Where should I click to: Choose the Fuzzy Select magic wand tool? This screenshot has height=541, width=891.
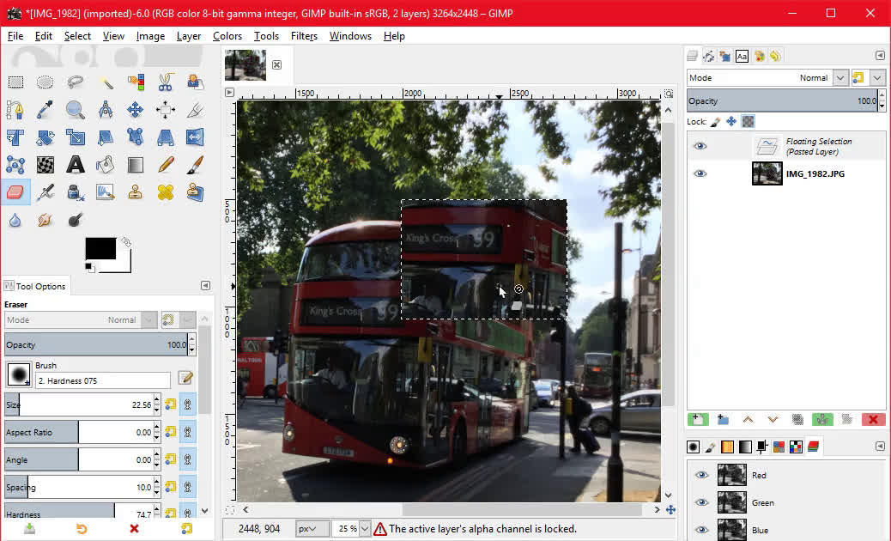pos(106,82)
